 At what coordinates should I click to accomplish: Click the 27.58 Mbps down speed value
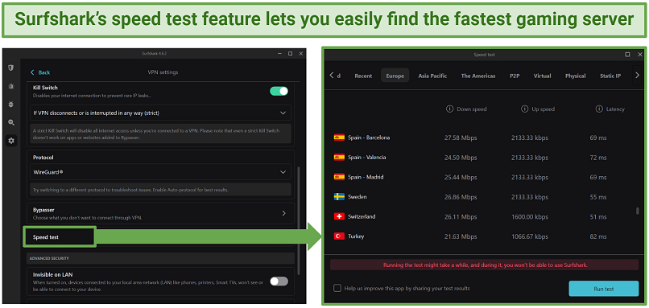coord(460,138)
